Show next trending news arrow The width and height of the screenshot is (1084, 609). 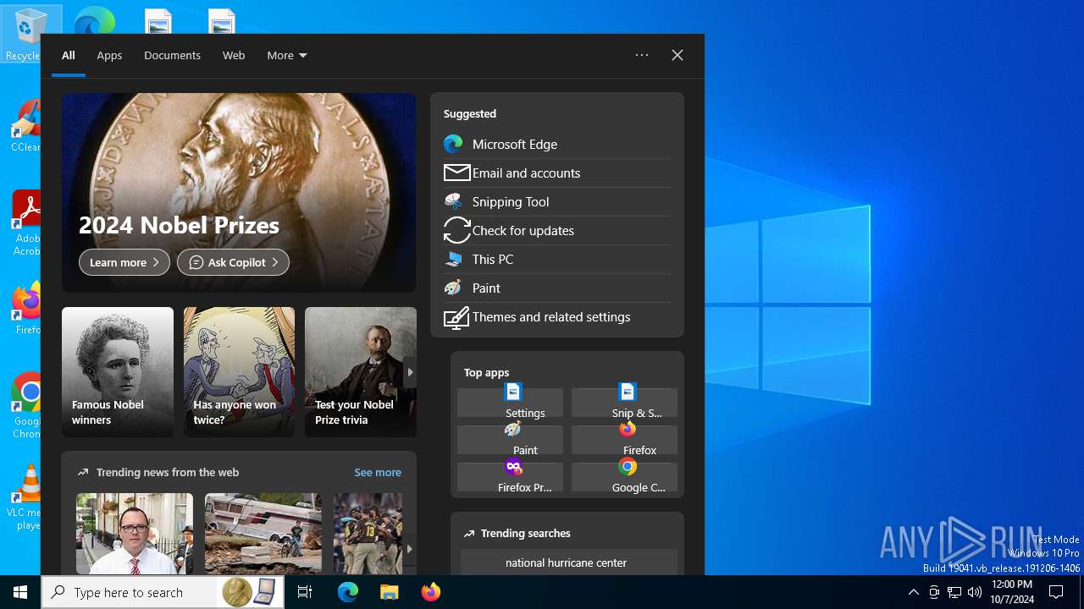click(409, 548)
